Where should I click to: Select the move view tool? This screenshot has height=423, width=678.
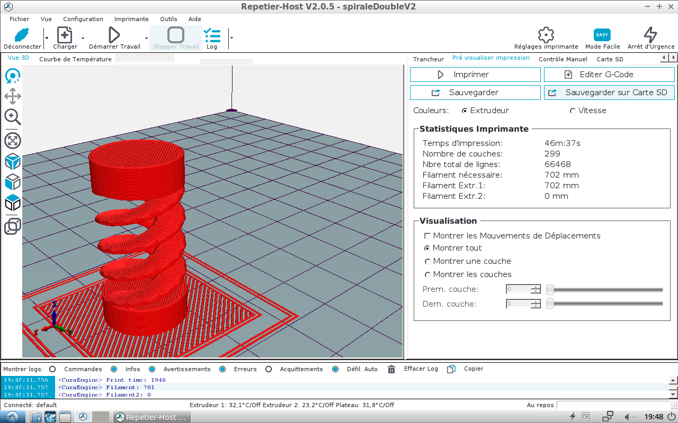[13, 96]
